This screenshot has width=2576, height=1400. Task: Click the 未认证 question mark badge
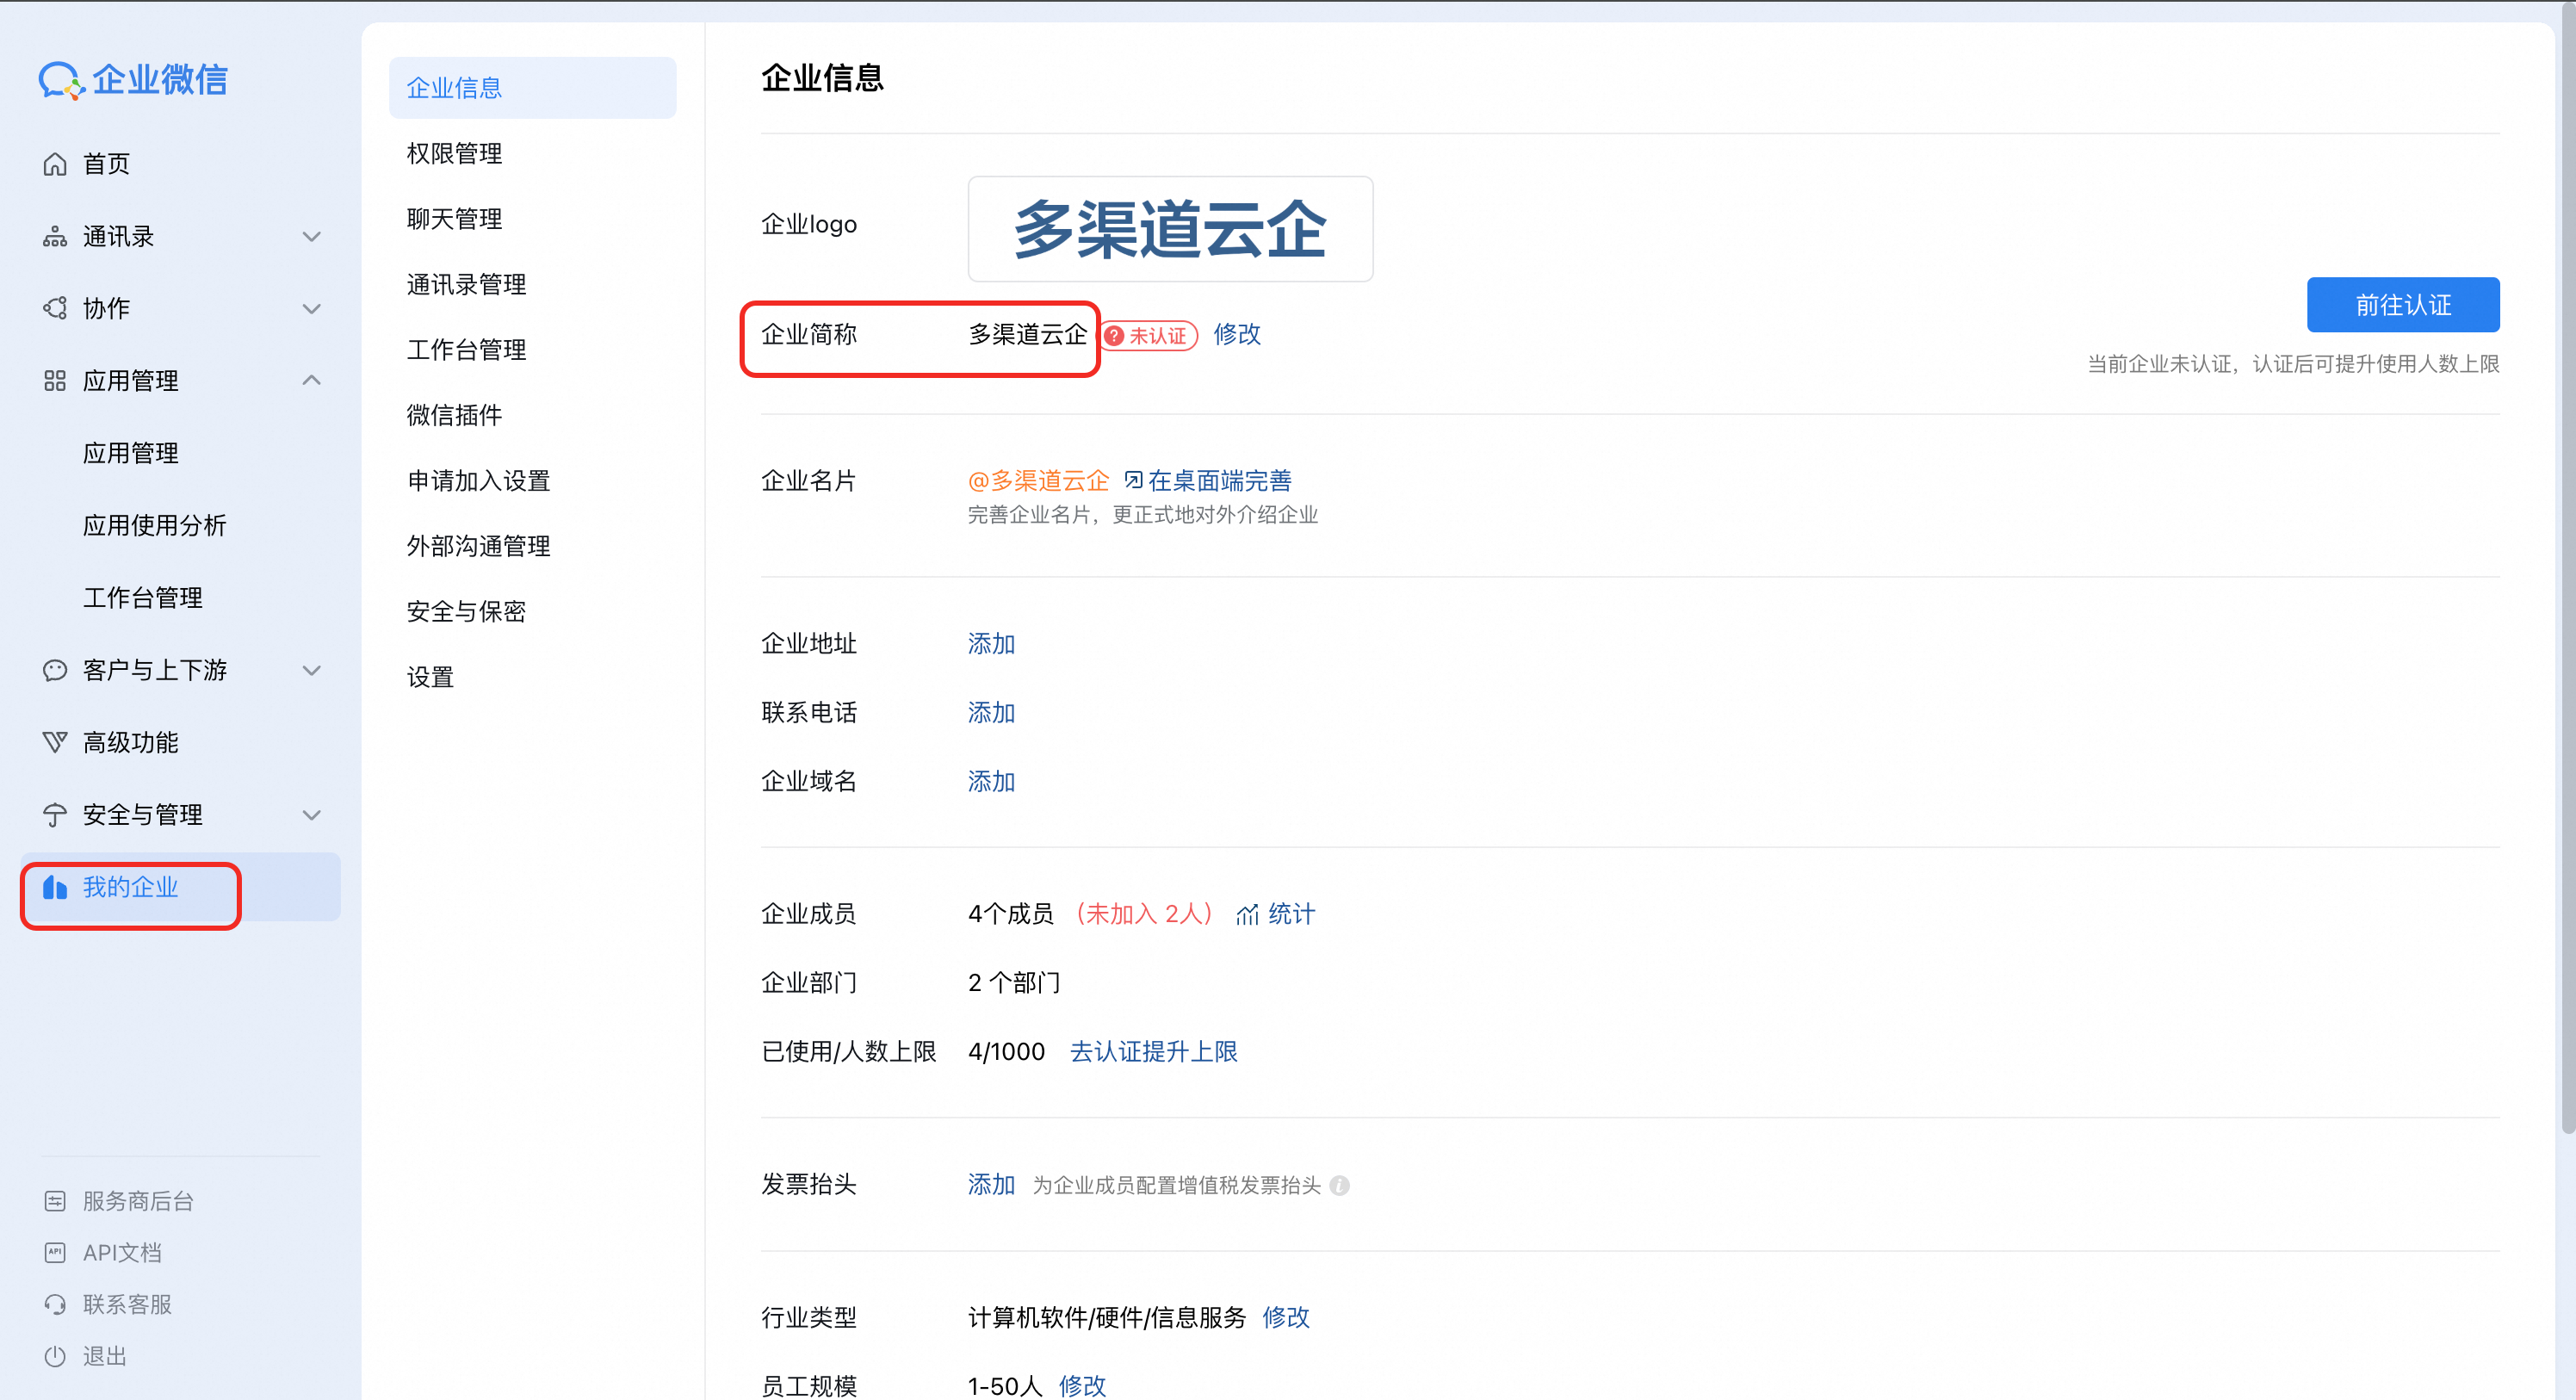click(1115, 336)
